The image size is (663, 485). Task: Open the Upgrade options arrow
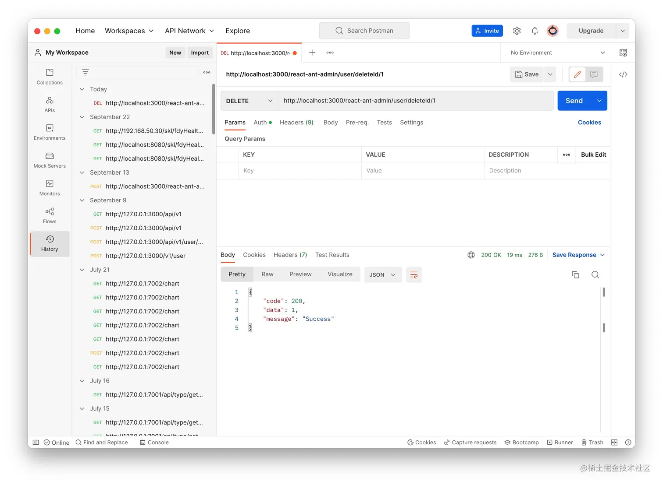point(623,31)
